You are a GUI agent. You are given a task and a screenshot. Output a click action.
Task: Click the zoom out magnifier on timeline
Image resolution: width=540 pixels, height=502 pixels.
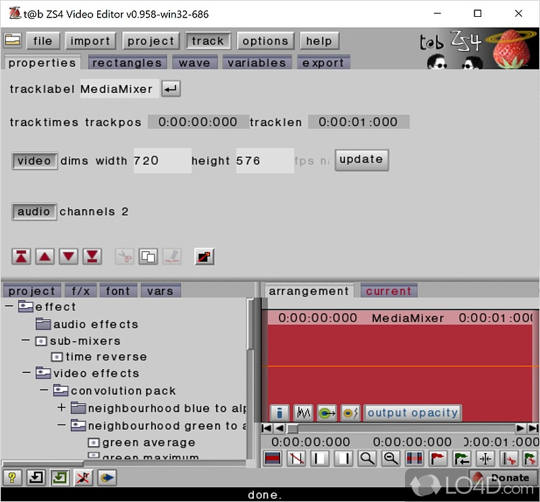391,459
